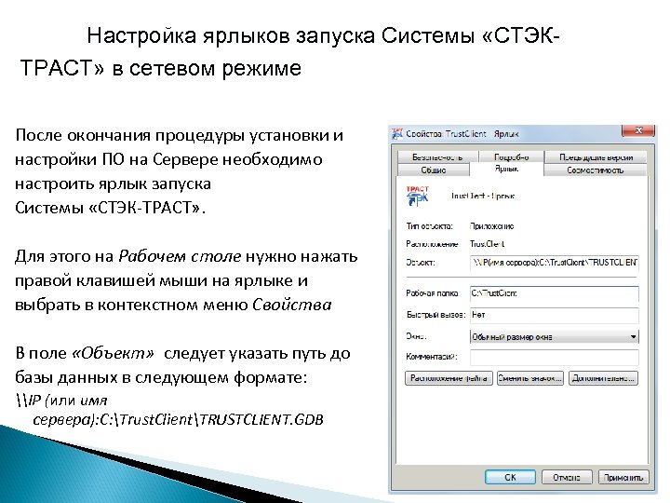Click the Сменить значок button
This screenshot has height=503, width=670.
(x=529, y=378)
